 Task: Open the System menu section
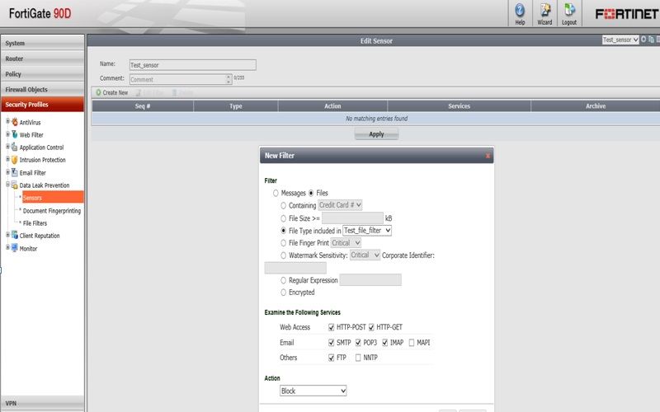click(x=43, y=43)
